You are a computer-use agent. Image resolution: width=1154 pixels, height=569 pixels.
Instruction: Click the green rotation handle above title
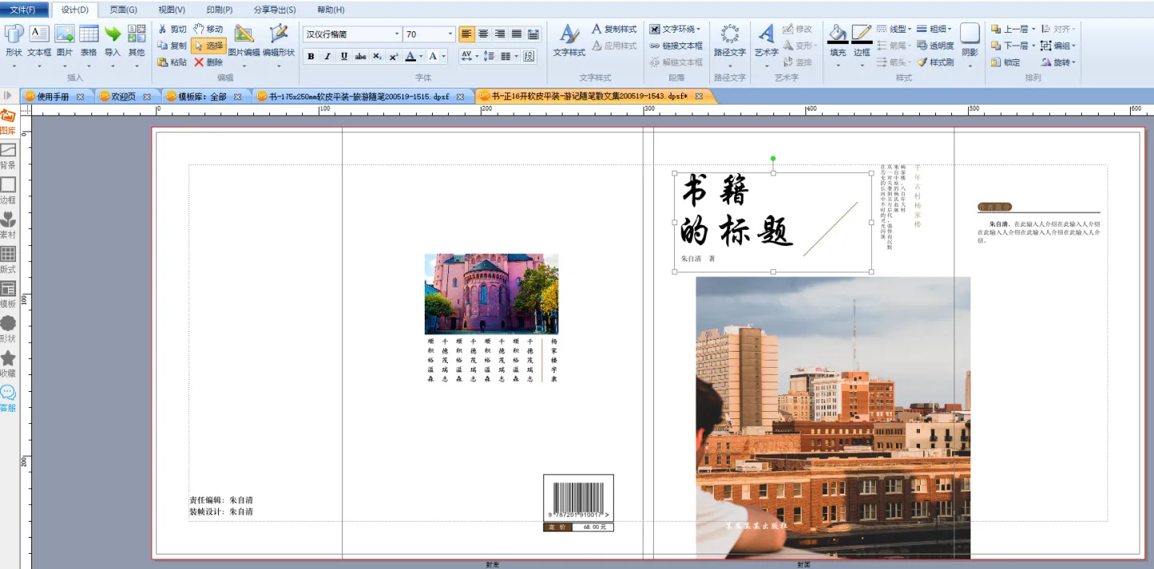click(773, 158)
